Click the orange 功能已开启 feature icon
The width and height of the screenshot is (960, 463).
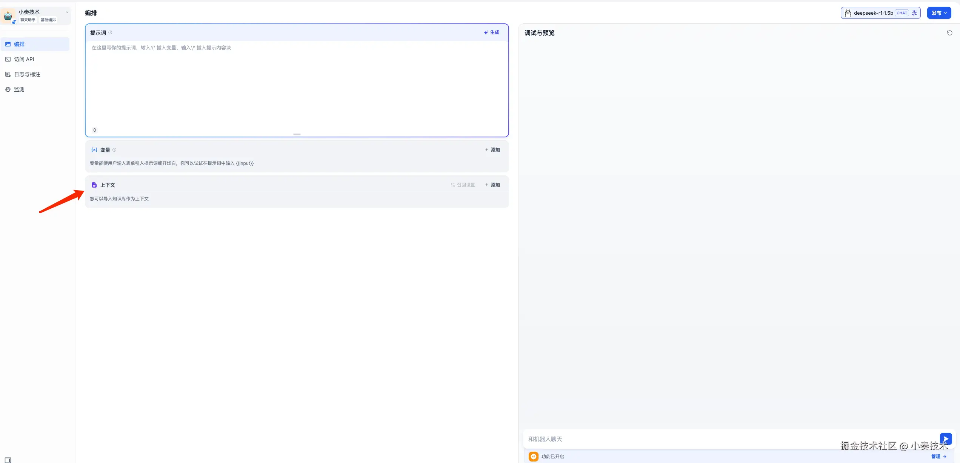(533, 456)
